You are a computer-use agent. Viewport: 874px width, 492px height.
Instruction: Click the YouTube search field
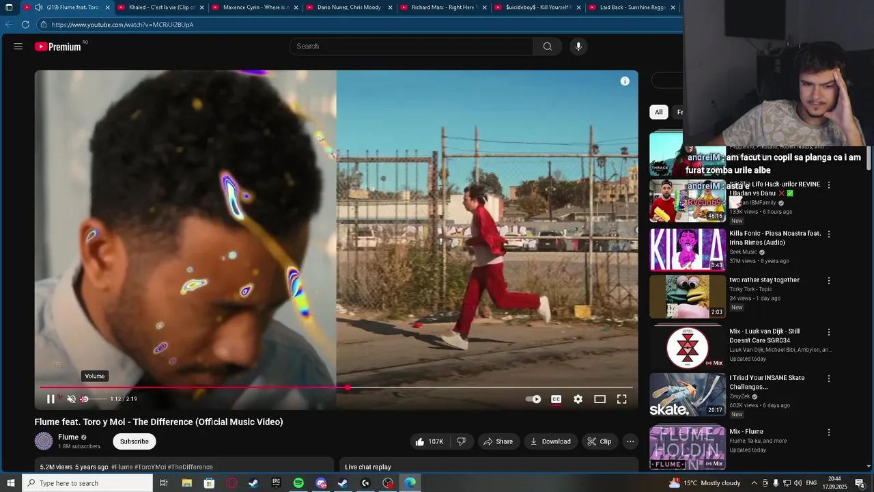coord(412,46)
